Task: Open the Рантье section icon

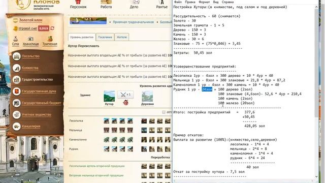Action: [x=162, y=2]
